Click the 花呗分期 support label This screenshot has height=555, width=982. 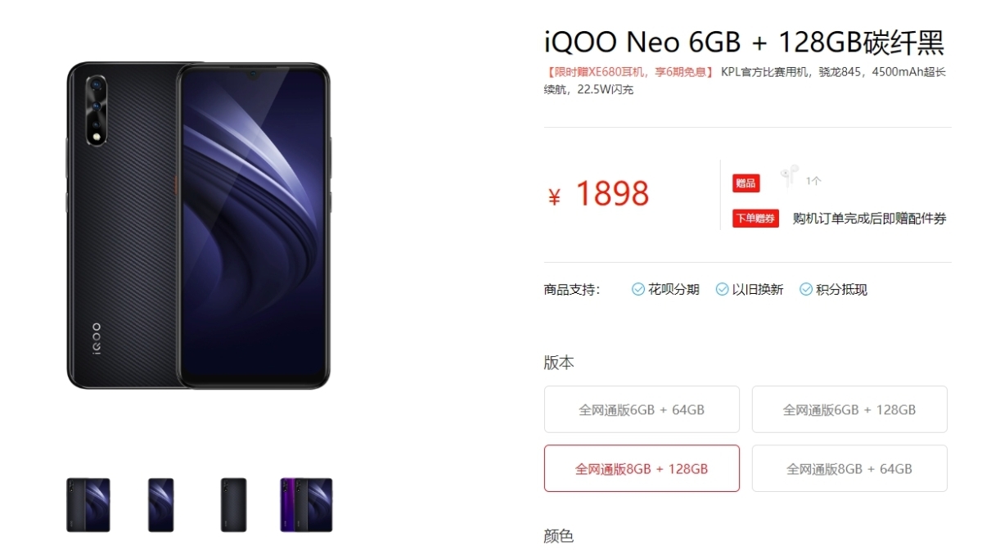pos(673,289)
